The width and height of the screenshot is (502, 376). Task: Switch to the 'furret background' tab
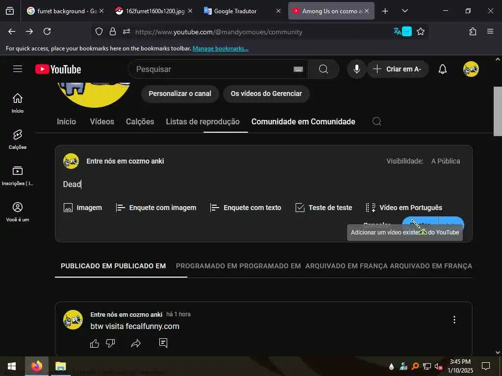pos(66,11)
